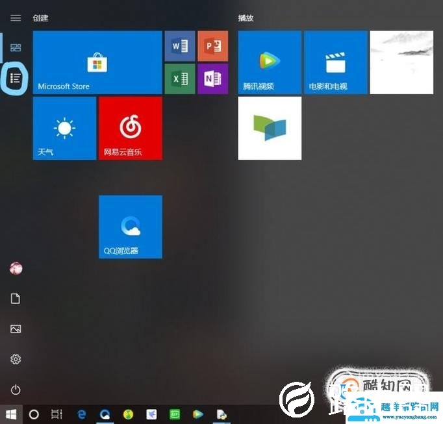Open Cortana search circle on taskbar
The height and width of the screenshot is (424, 443).
tap(34, 414)
